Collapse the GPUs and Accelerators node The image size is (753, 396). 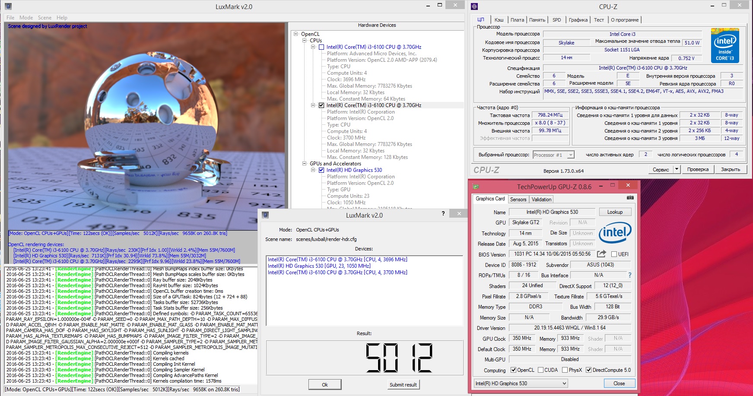pyautogui.click(x=305, y=164)
